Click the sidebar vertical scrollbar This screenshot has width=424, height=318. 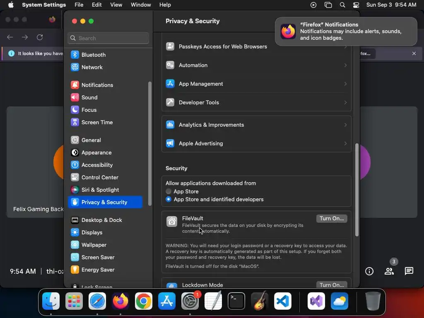150,144
